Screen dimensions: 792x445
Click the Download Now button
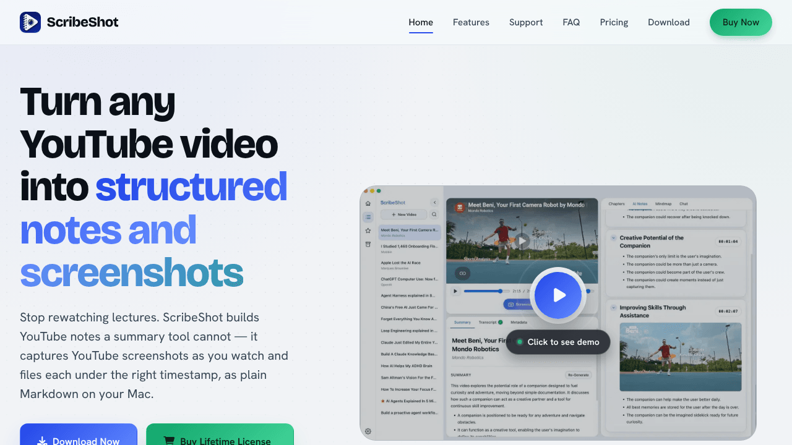[79, 434]
